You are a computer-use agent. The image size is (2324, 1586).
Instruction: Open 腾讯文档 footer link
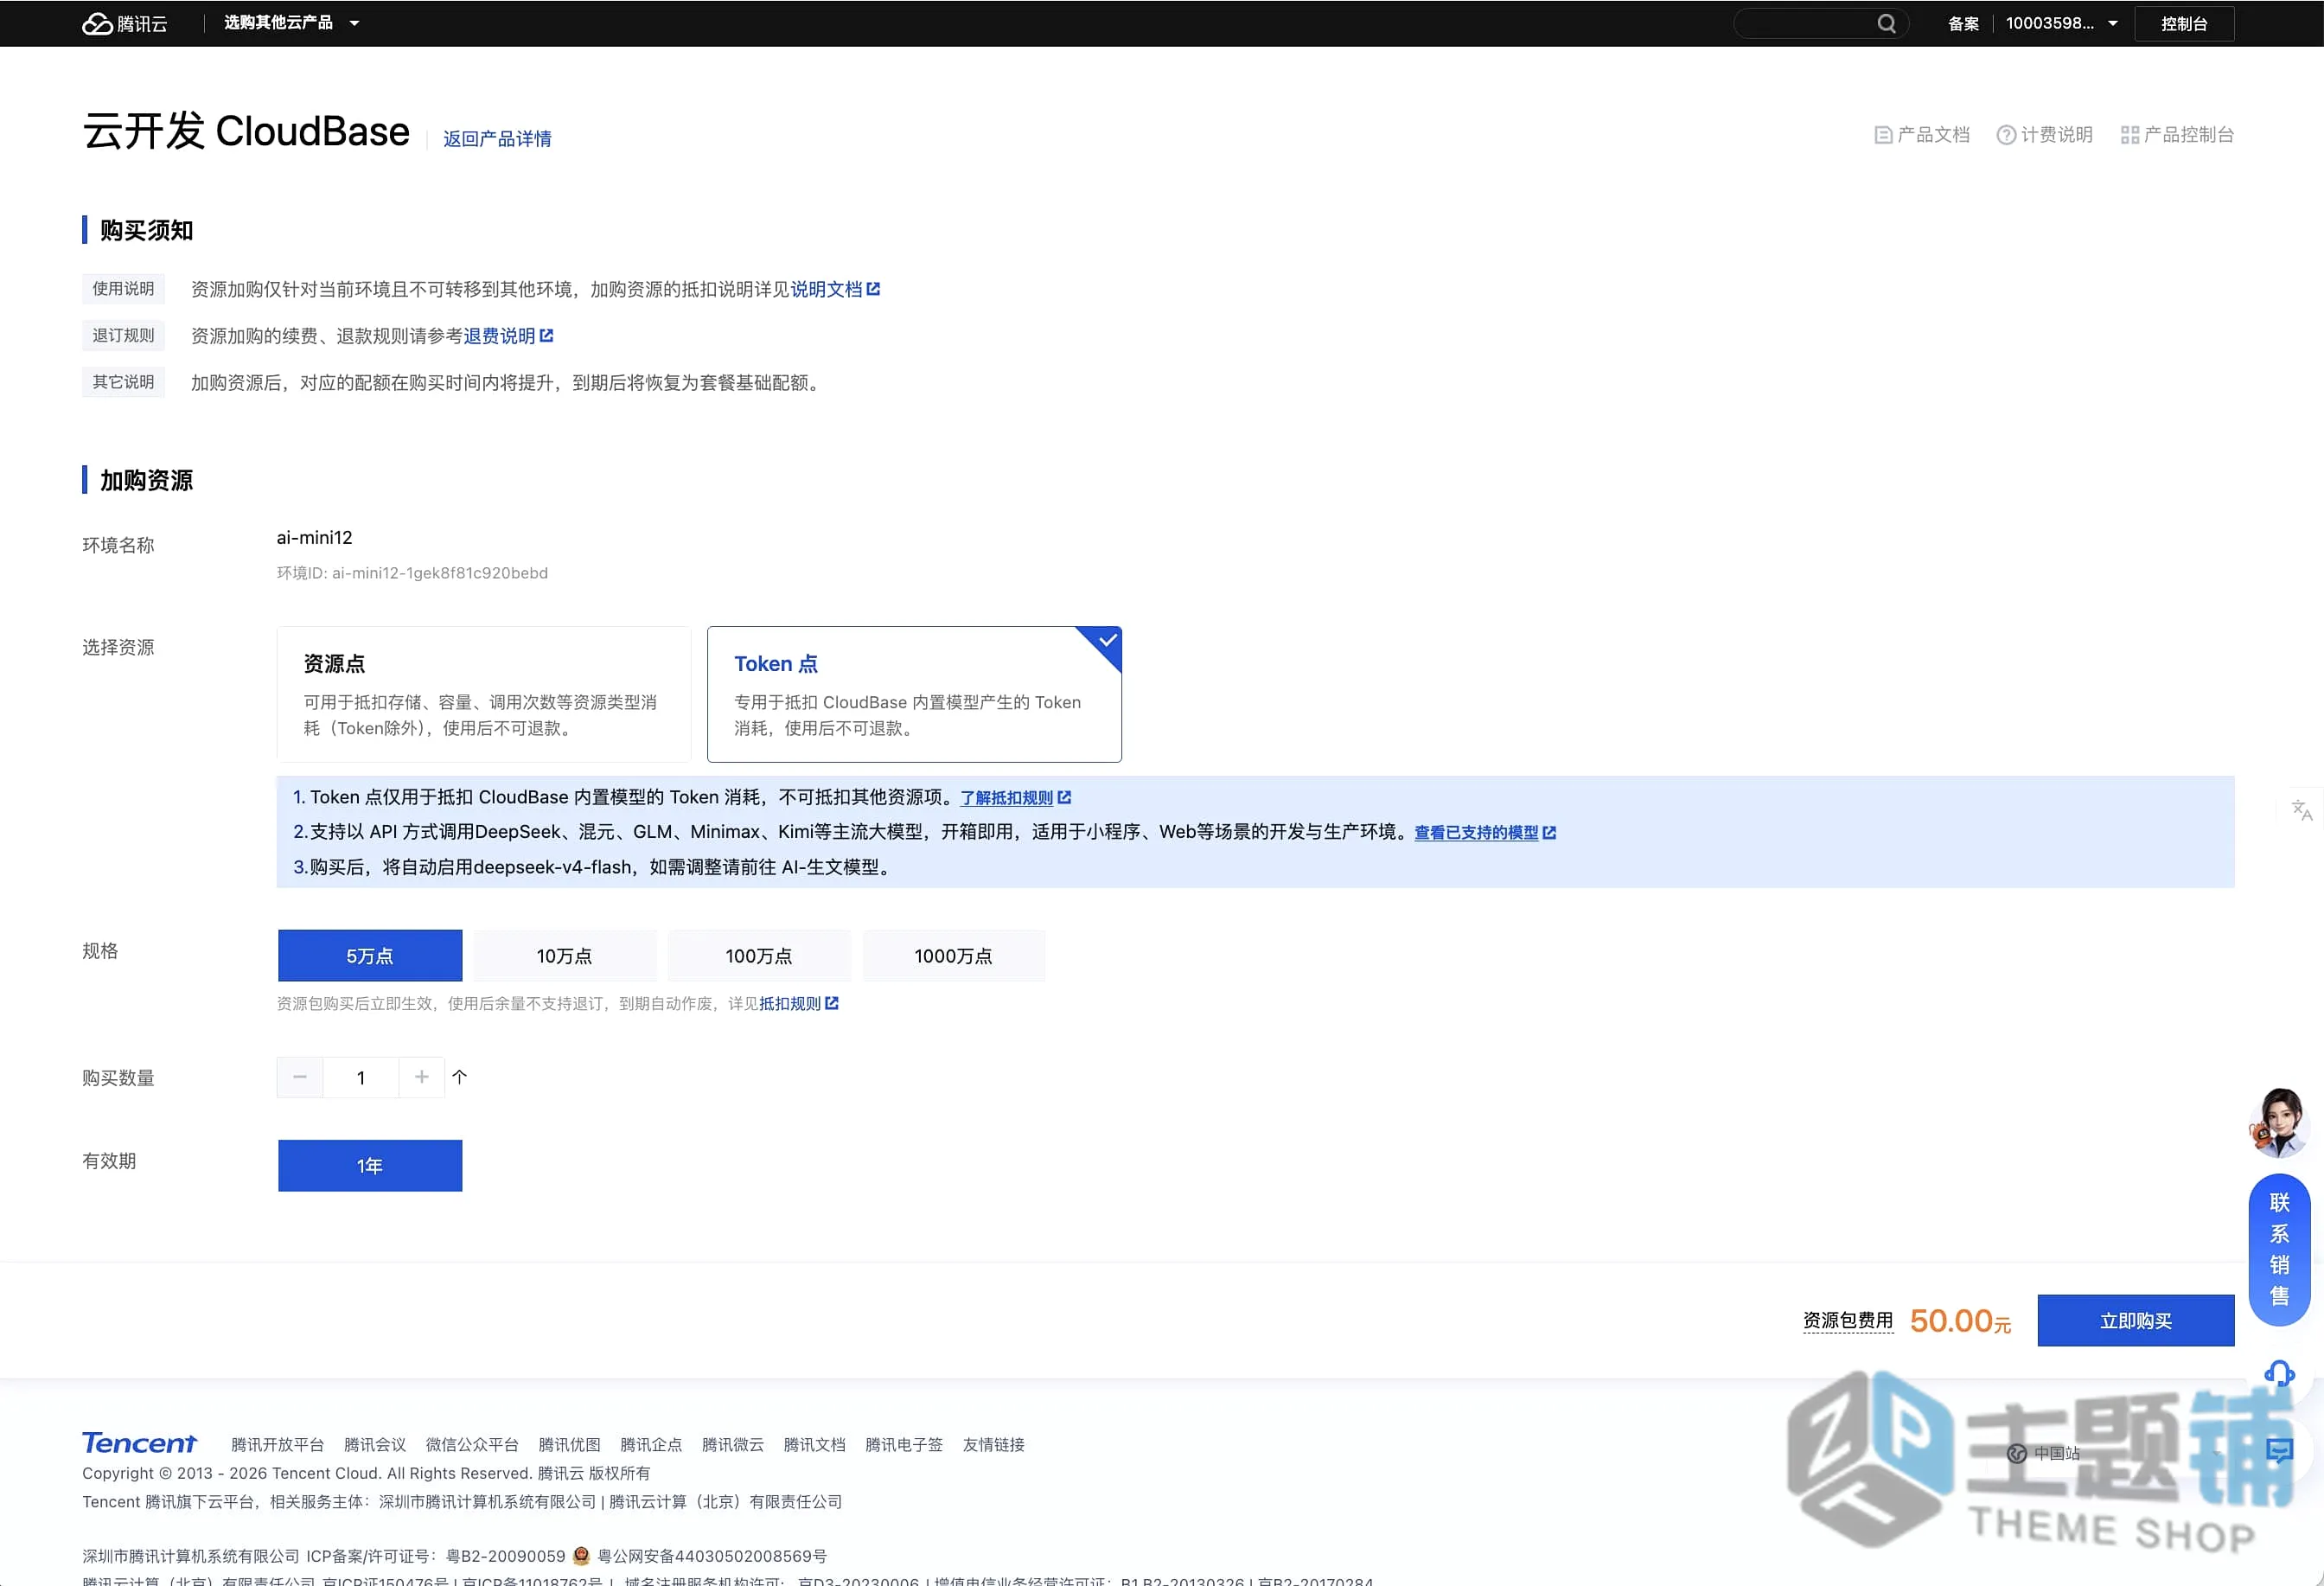coord(814,1445)
